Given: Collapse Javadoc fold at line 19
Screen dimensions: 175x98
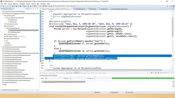Looking at the screenshot, I should tap(44, 11).
